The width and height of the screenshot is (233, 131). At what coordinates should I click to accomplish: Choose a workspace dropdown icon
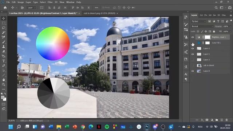click(222, 8)
